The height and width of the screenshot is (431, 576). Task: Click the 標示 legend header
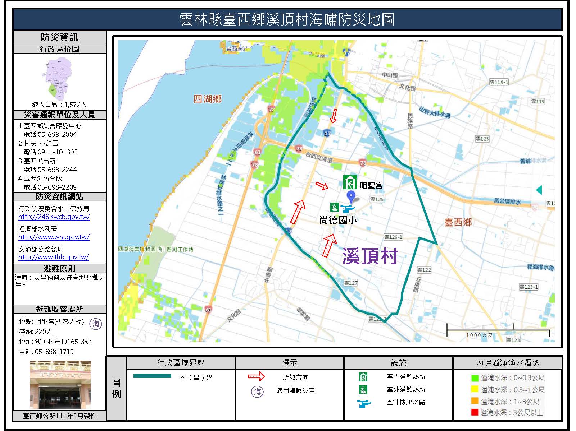pyautogui.click(x=290, y=363)
